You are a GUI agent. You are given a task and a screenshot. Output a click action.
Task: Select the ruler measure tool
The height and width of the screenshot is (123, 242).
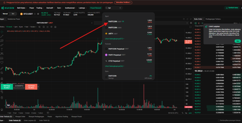[x=2, y=68]
